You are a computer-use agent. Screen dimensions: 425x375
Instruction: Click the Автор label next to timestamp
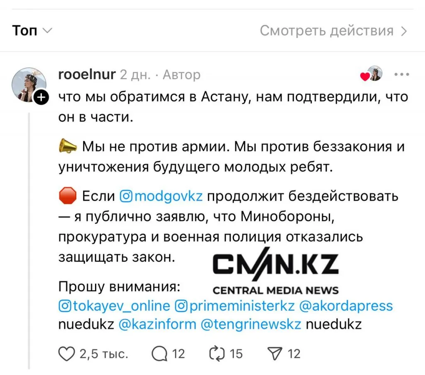click(x=181, y=75)
